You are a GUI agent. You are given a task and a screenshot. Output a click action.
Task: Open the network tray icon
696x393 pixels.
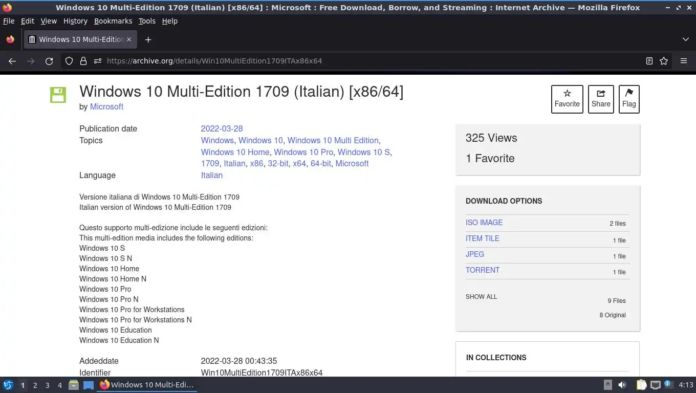655,385
